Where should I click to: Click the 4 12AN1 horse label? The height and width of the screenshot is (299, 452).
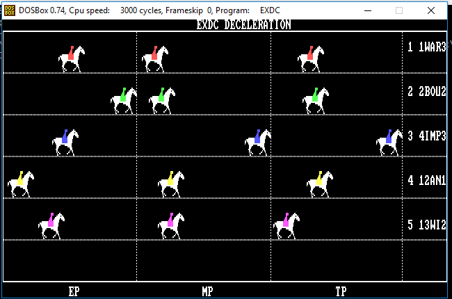[x=427, y=181]
